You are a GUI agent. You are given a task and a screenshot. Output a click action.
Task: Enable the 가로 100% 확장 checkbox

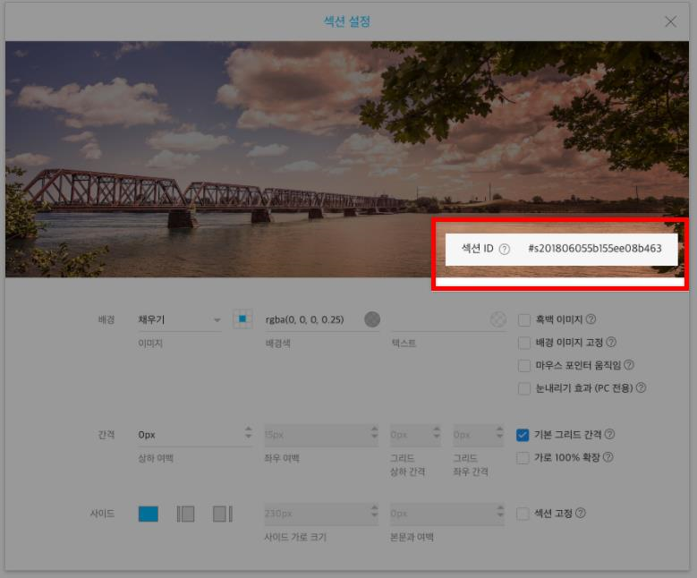(x=523, y=458)
